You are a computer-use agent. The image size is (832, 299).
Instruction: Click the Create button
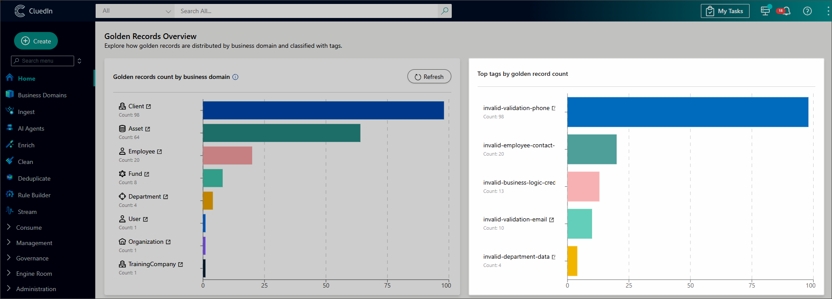click(x=36, y=41)
